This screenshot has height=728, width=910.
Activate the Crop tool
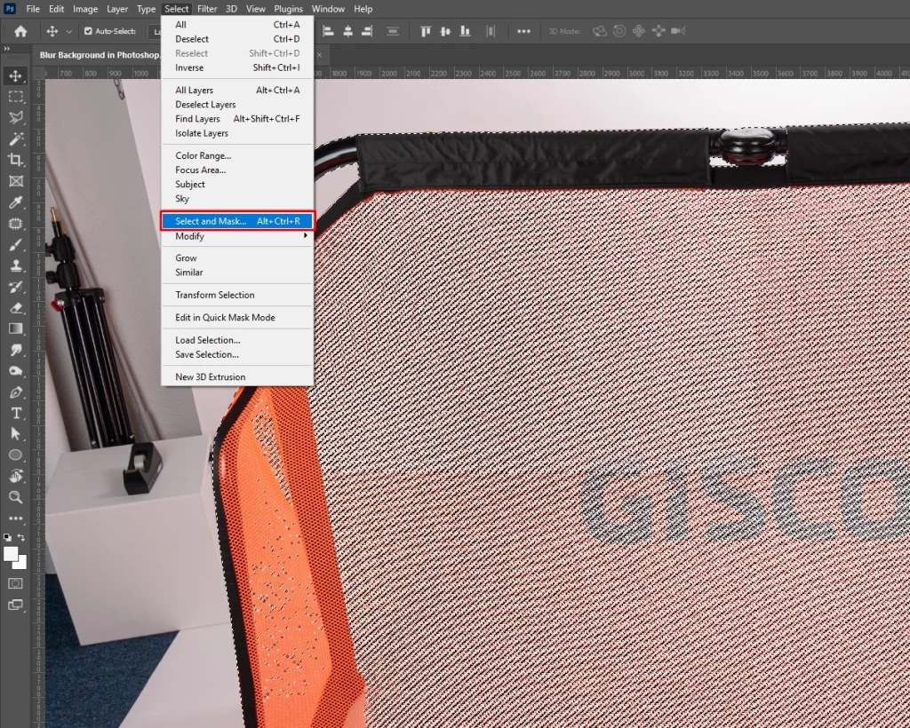(16, 160)
